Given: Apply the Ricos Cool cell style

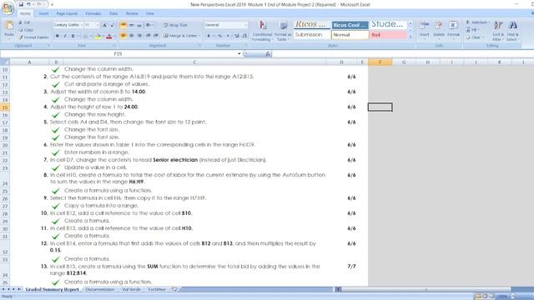Looking at the screenshot, I should point(350,25).
